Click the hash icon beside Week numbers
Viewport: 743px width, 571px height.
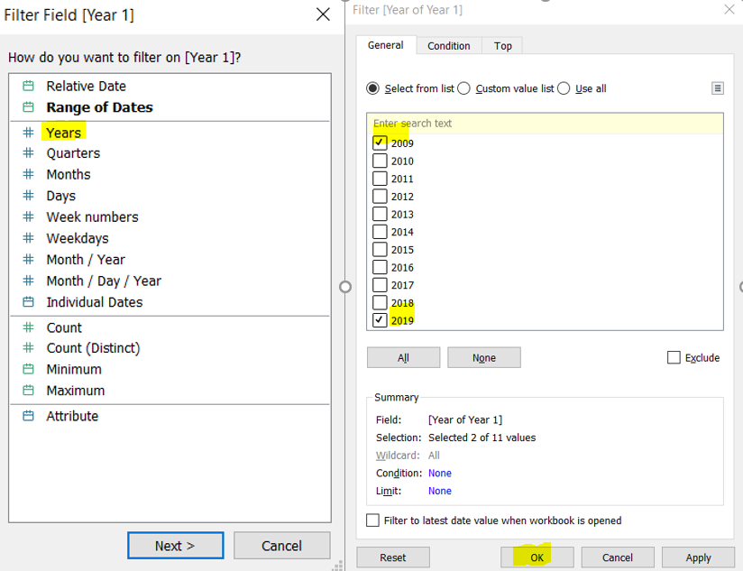[28, 217]
